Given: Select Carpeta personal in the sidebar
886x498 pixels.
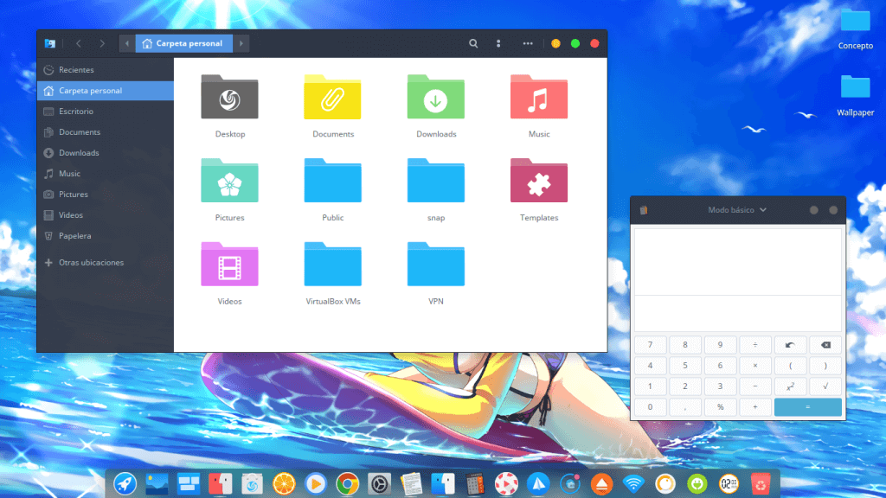Looking at the screenshot, I should pos(105,90).
